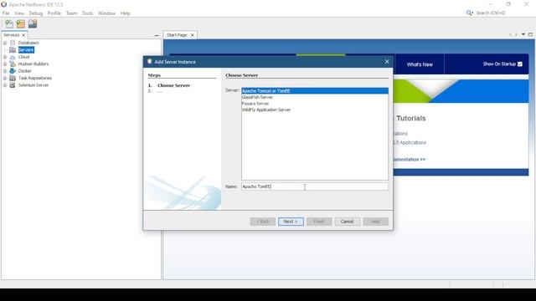536x301 pixels.
Task: Toggle the Show On Startup checkbox
Action: tap(520, 64)
